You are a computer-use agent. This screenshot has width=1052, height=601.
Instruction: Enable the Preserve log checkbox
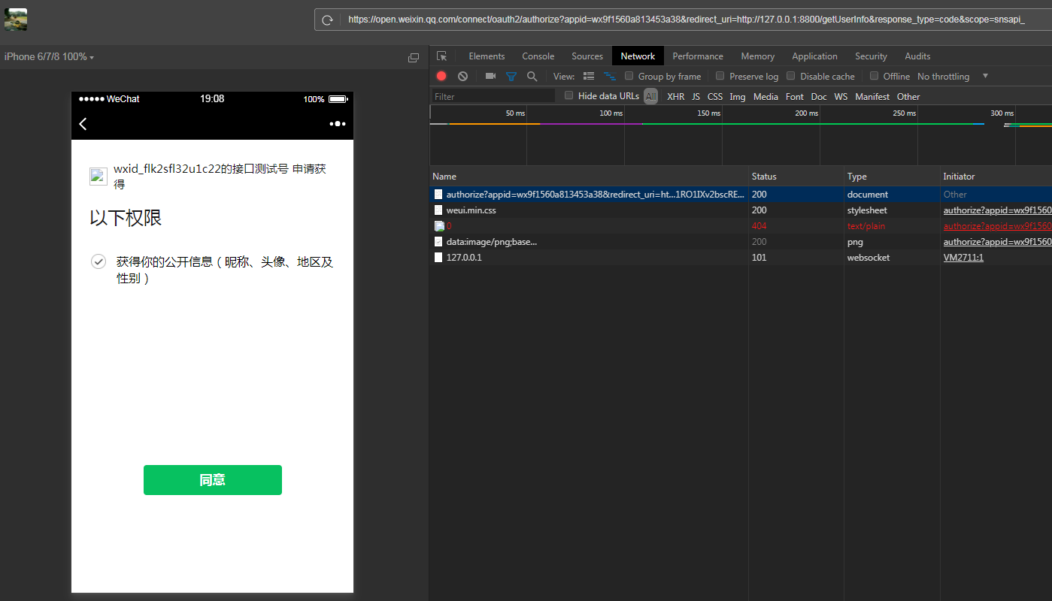tap(720, 76)
